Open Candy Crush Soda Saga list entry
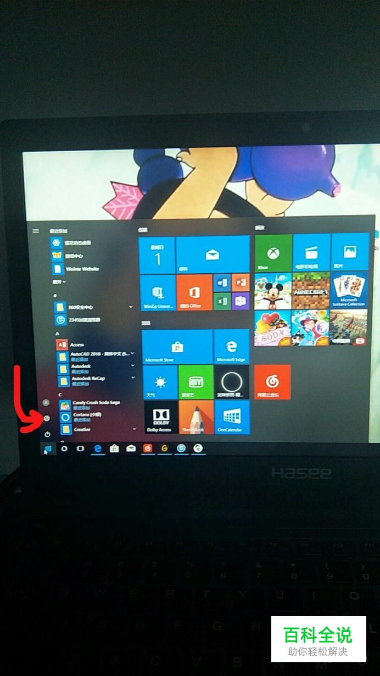Image resolution: width=380 pixels, height=676 pixels. click(97, 405)
